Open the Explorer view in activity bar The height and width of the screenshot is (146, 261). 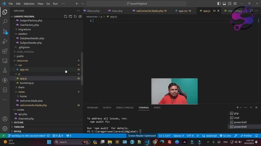pyautogui.click(x=5, y=12)
